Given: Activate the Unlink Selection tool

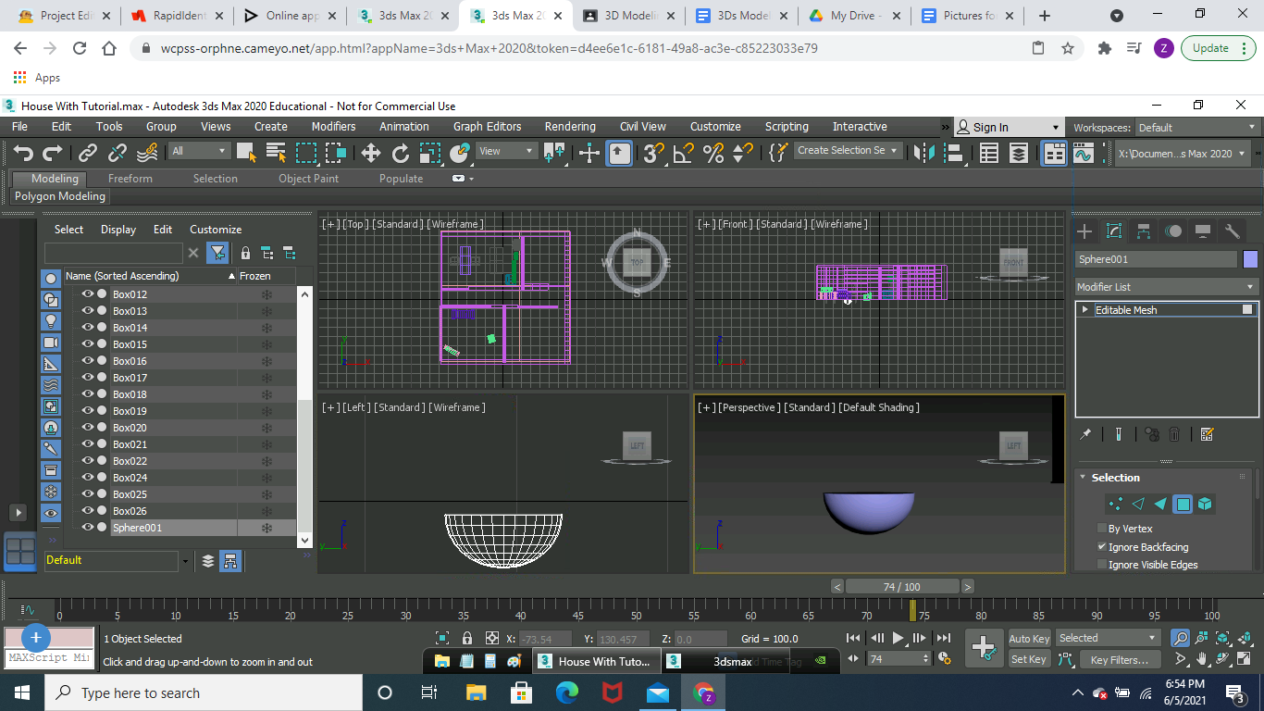Looking at the screenshot, I should (x=118, y=153).
